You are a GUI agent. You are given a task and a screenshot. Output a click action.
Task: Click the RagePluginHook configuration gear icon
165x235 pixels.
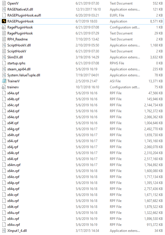(x=4, y=27)
